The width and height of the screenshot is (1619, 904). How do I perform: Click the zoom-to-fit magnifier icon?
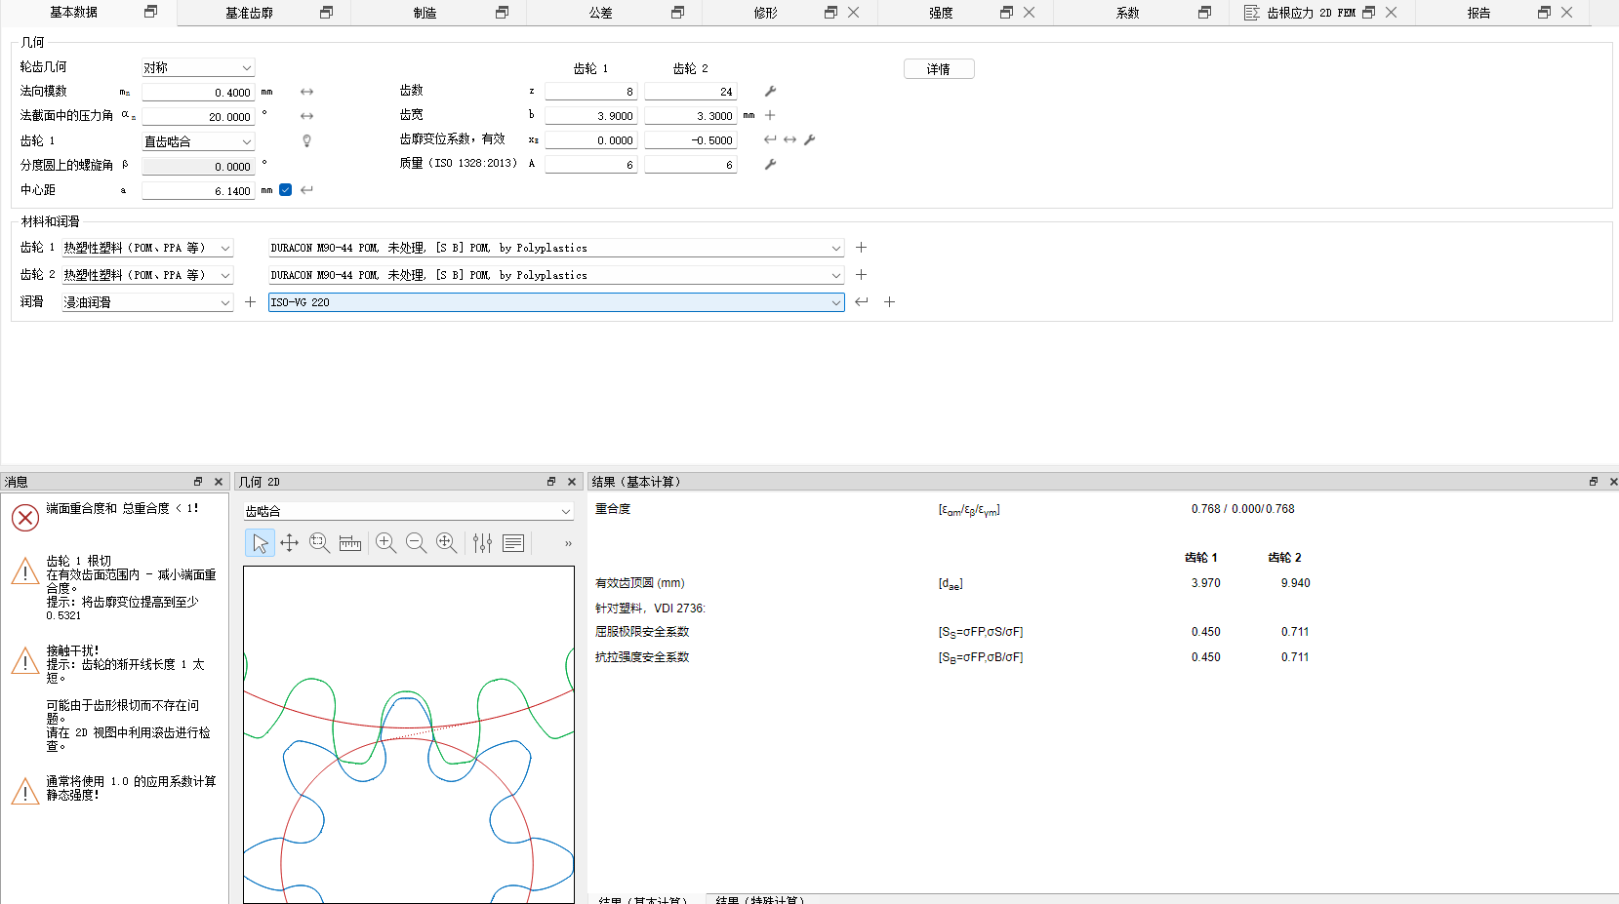point(446,543)
